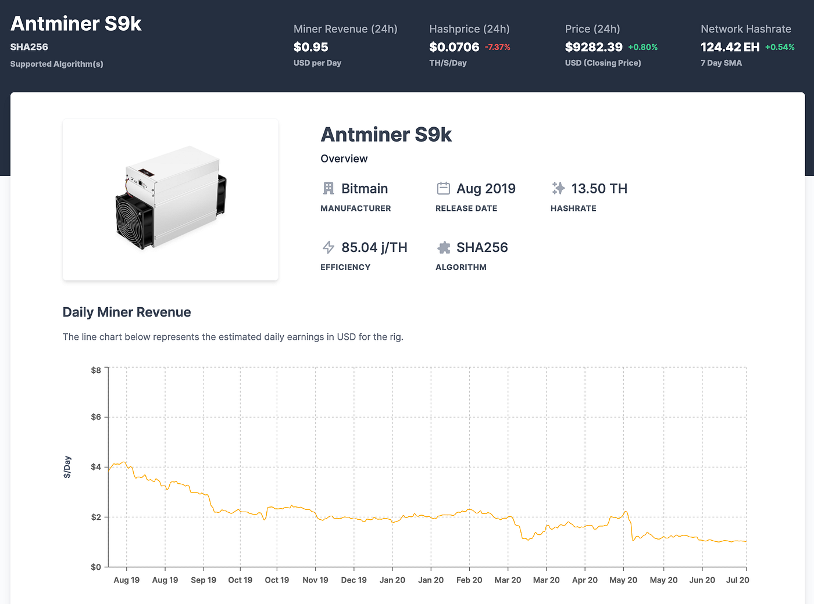Click the 13.50 TH hashrate value
The image size is (814, 604).
pos(599,189)
